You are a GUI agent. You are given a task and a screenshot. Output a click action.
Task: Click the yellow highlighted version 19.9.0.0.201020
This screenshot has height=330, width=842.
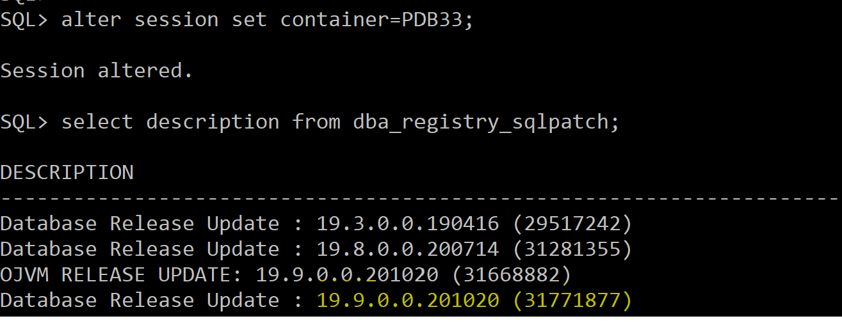point(407,301)
